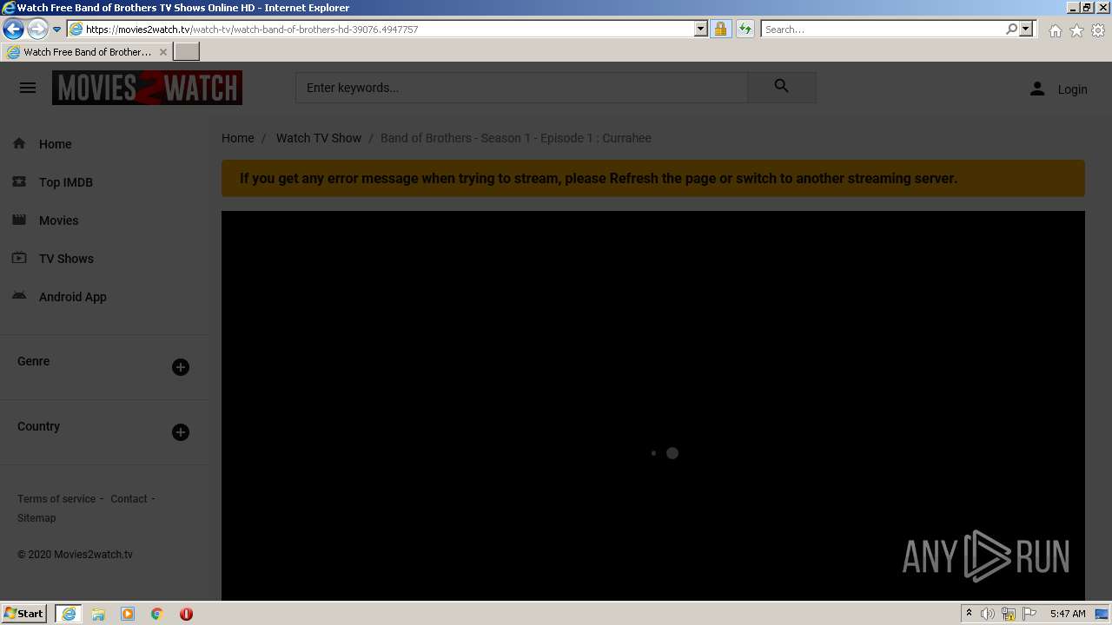Screen dimensions: 1112x625
Task: Click the Home icon in sidebar
Action: [x=19, y=143]
